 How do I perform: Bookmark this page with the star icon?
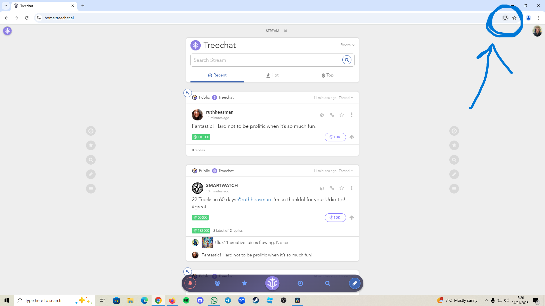click(514, 18)
